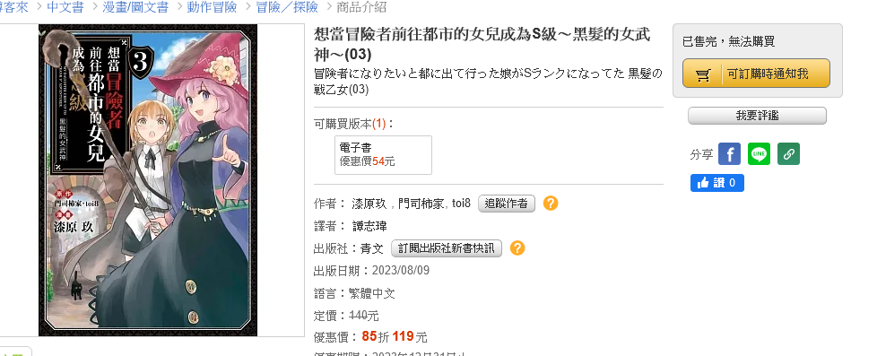Open 漫畫/圖文書 breadcrumb category
The width and height of the screenshot is (877, 356).
[x=136, y=6]
